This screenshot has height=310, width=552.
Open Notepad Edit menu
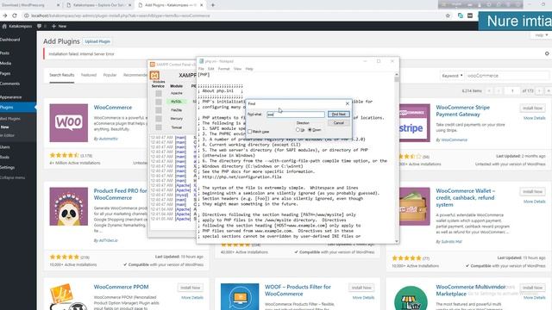click(210, 69)
